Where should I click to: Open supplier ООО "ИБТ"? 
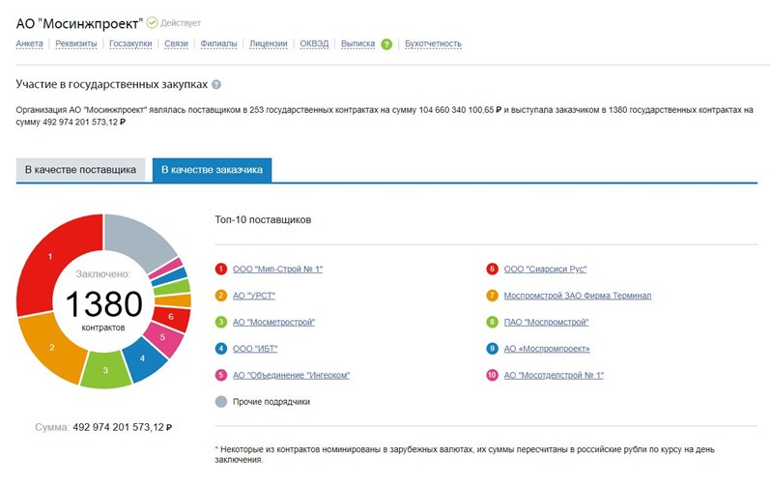(x=255, y=349)
